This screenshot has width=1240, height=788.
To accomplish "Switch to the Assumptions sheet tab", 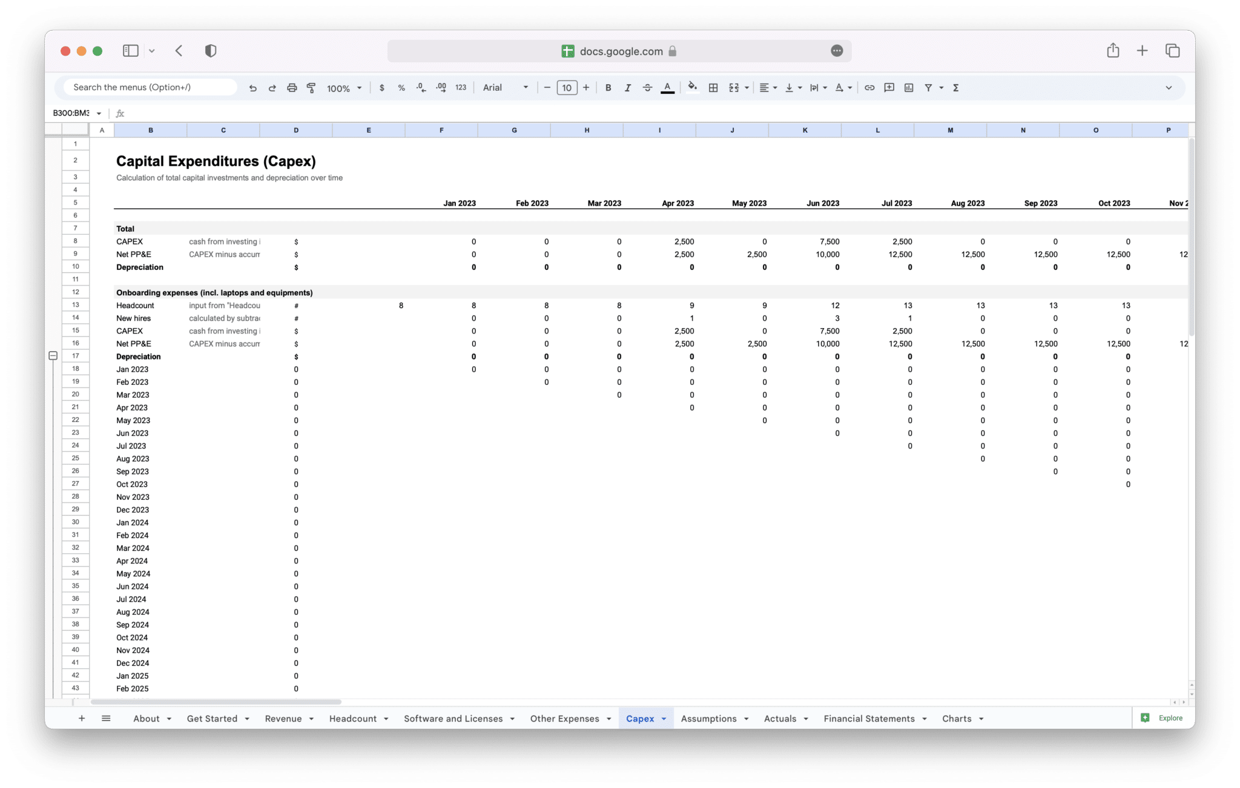I will [x=709, y=718].
